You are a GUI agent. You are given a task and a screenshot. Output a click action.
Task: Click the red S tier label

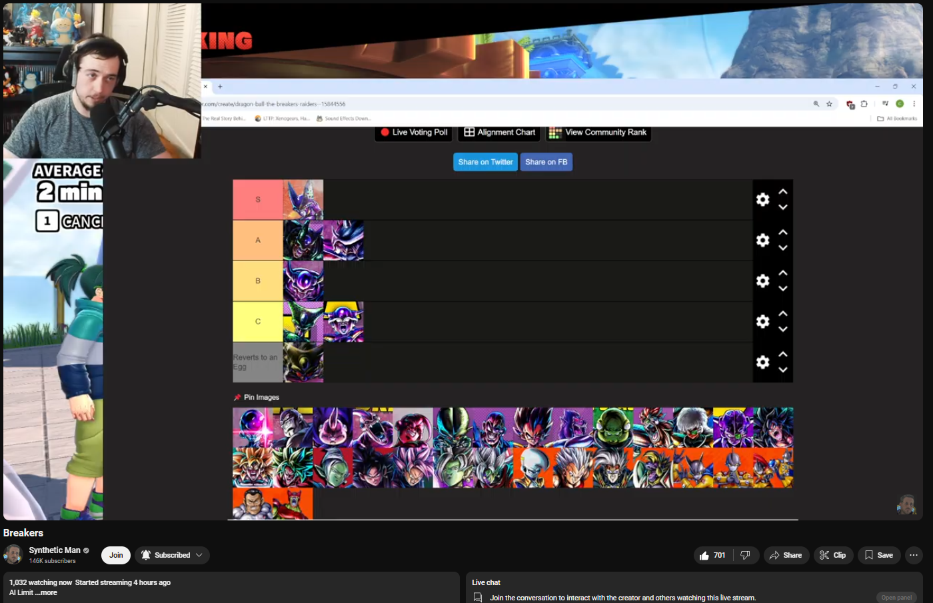tap(258, 199)
